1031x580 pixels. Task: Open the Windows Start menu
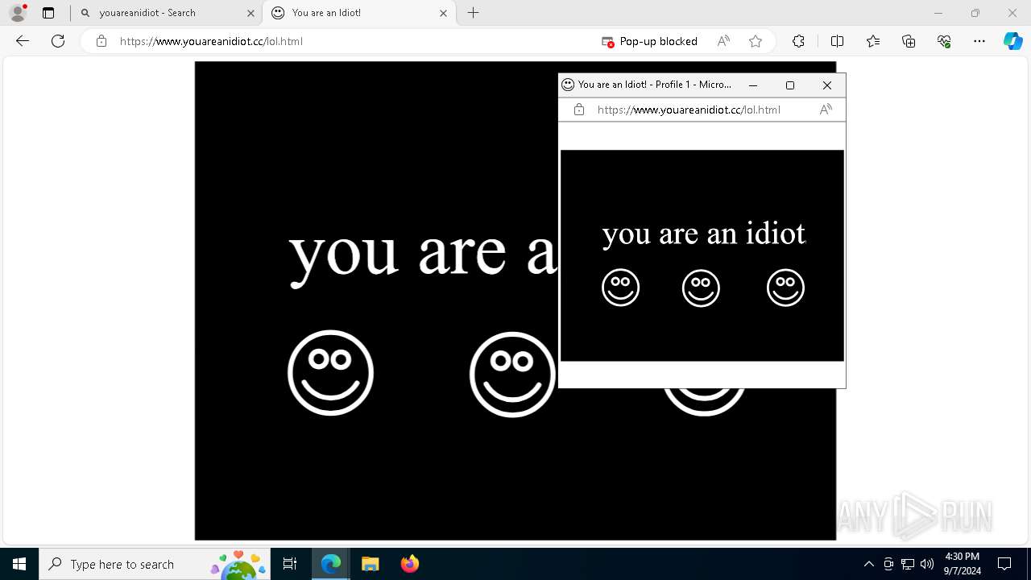19,564
